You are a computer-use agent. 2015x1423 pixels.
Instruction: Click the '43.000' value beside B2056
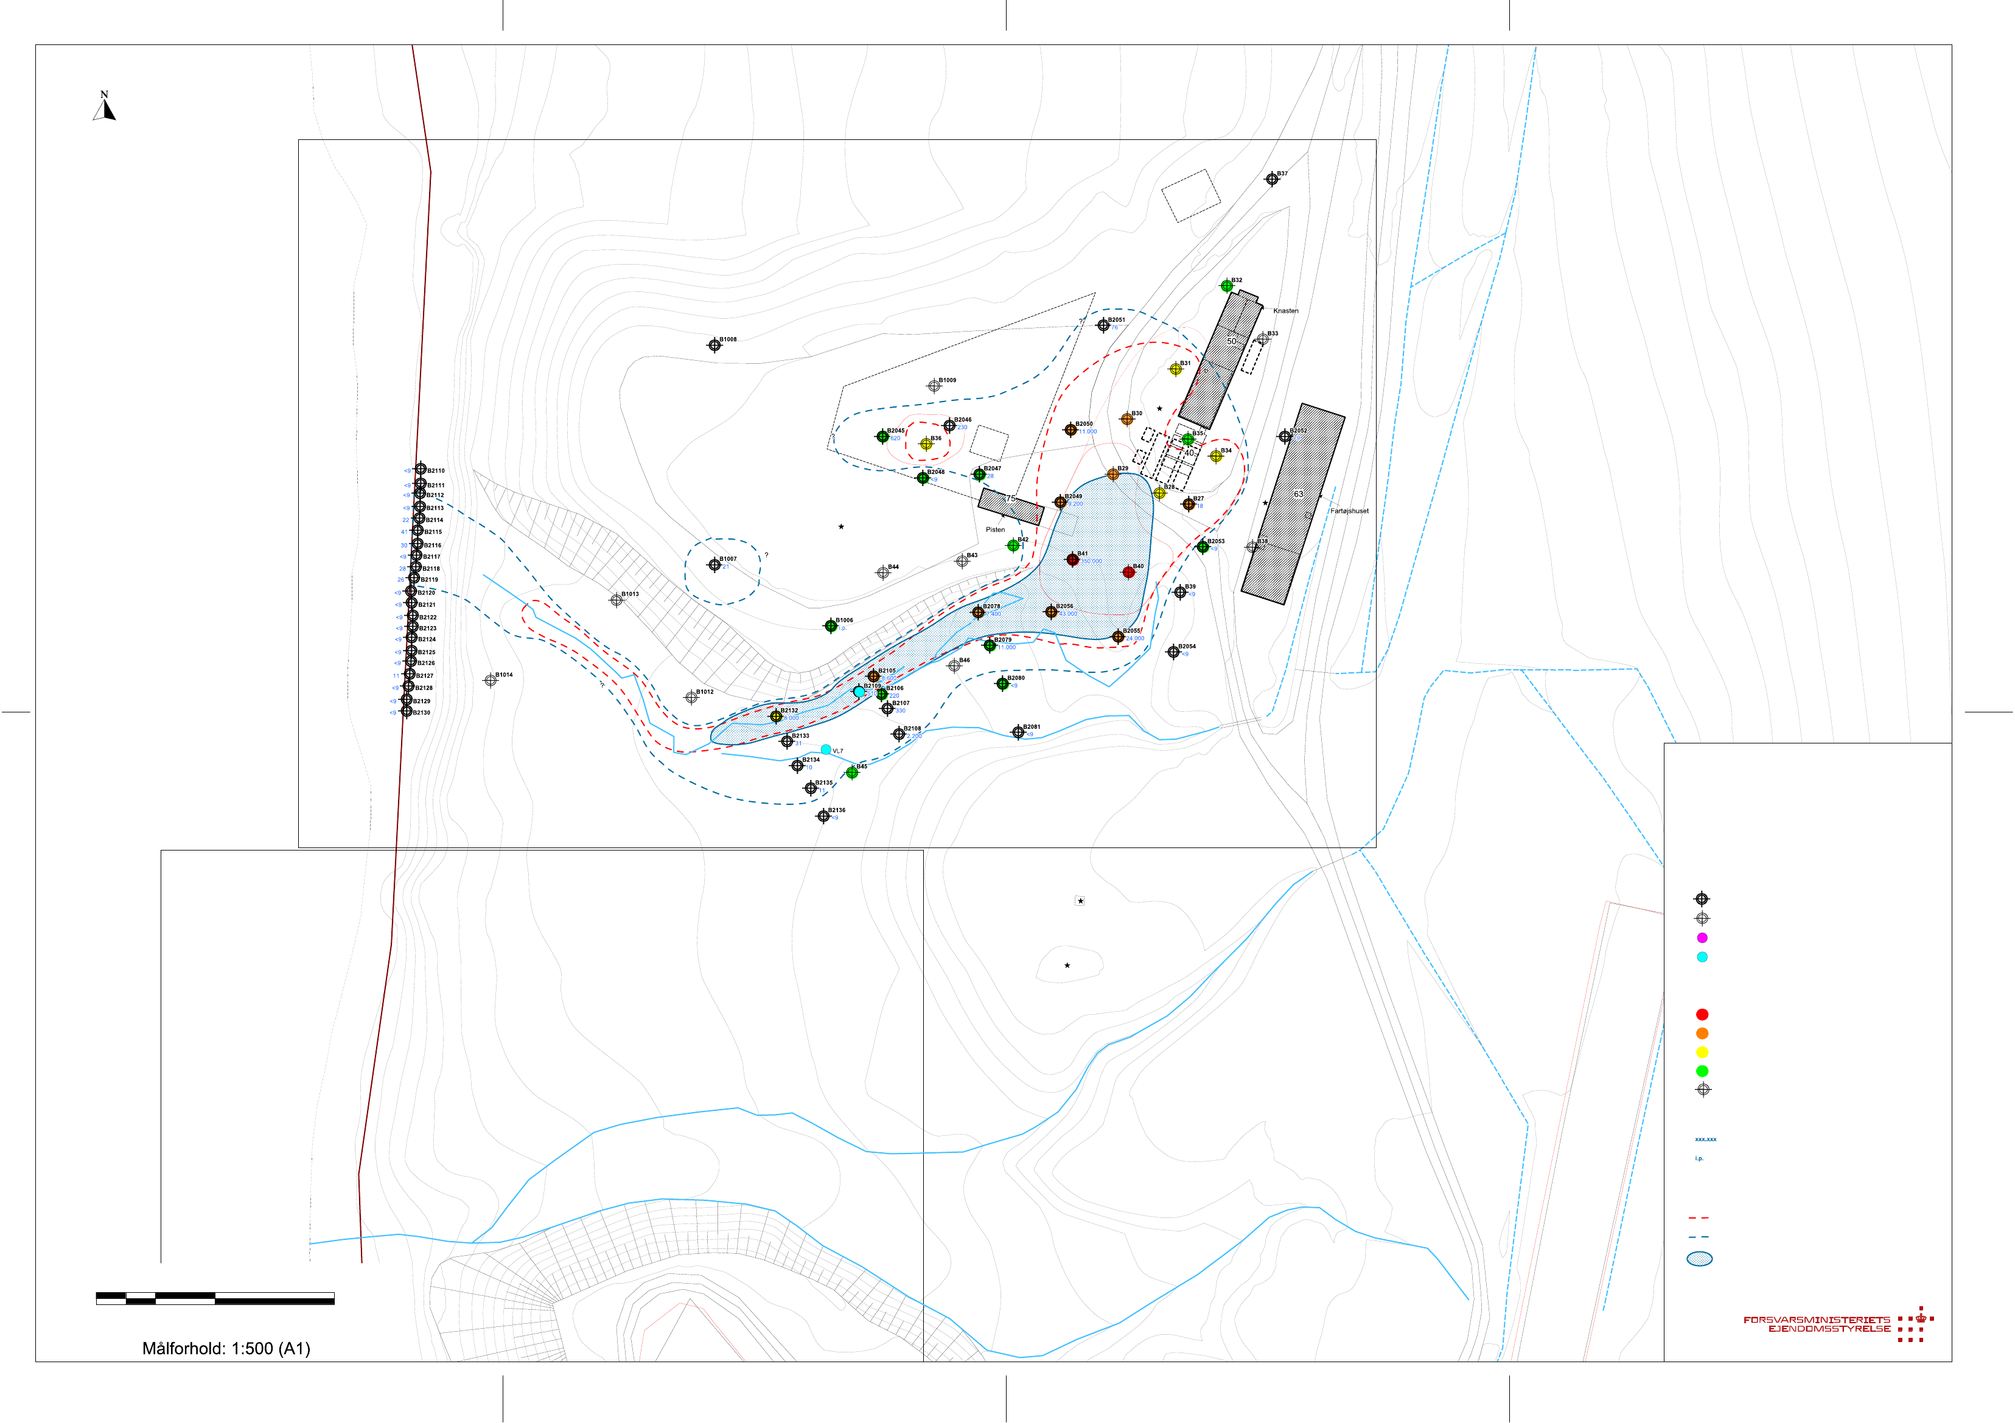pyautogui.click(x=1067, y=614)
